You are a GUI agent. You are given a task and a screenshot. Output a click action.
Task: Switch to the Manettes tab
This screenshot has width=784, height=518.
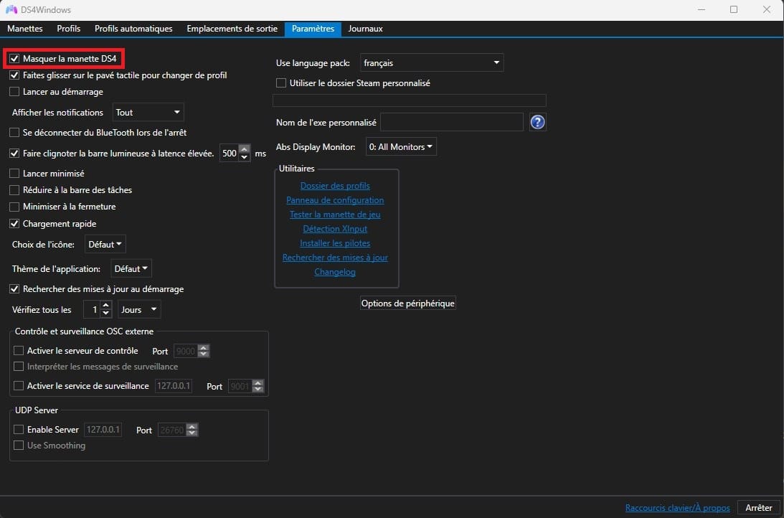(25, 29)
